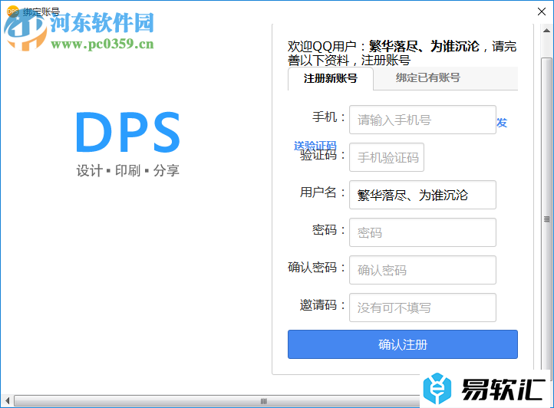Click the 确认密码 field label
The width and height of the screenshot is (554, 408).
[316, 268]
